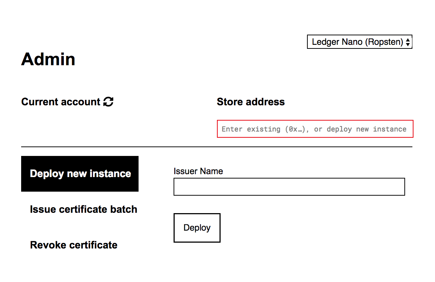Click the highlighted Deploy new instance option
Screen dimensions: 435x282
tap(80, 174)
